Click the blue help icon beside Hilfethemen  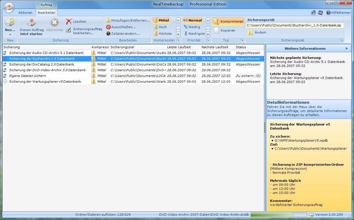tap(328, 13)
